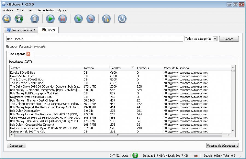This screenshot has width=246, height=159.
Task: Click the 197.0 MiB size cell
Action: click(90, 107)
